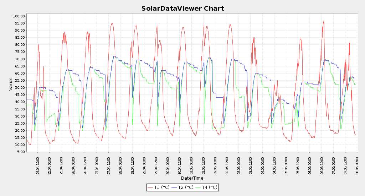Click the Date/Time x-axis label
Screen dimensions: 365x196
point(192,178)
